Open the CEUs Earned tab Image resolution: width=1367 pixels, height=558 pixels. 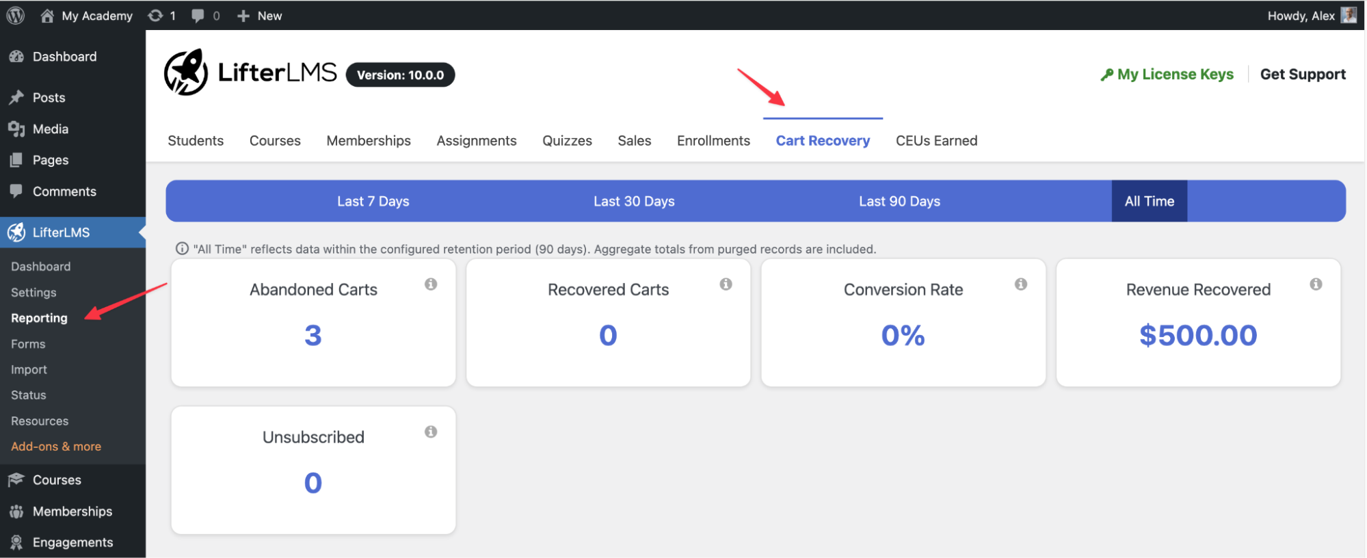[x=937, y=141]
